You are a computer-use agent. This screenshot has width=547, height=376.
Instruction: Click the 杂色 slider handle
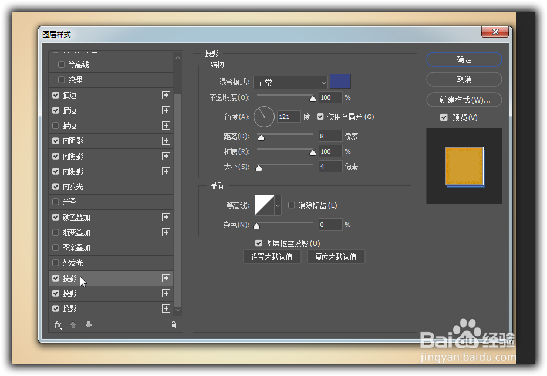click(256, 226)
